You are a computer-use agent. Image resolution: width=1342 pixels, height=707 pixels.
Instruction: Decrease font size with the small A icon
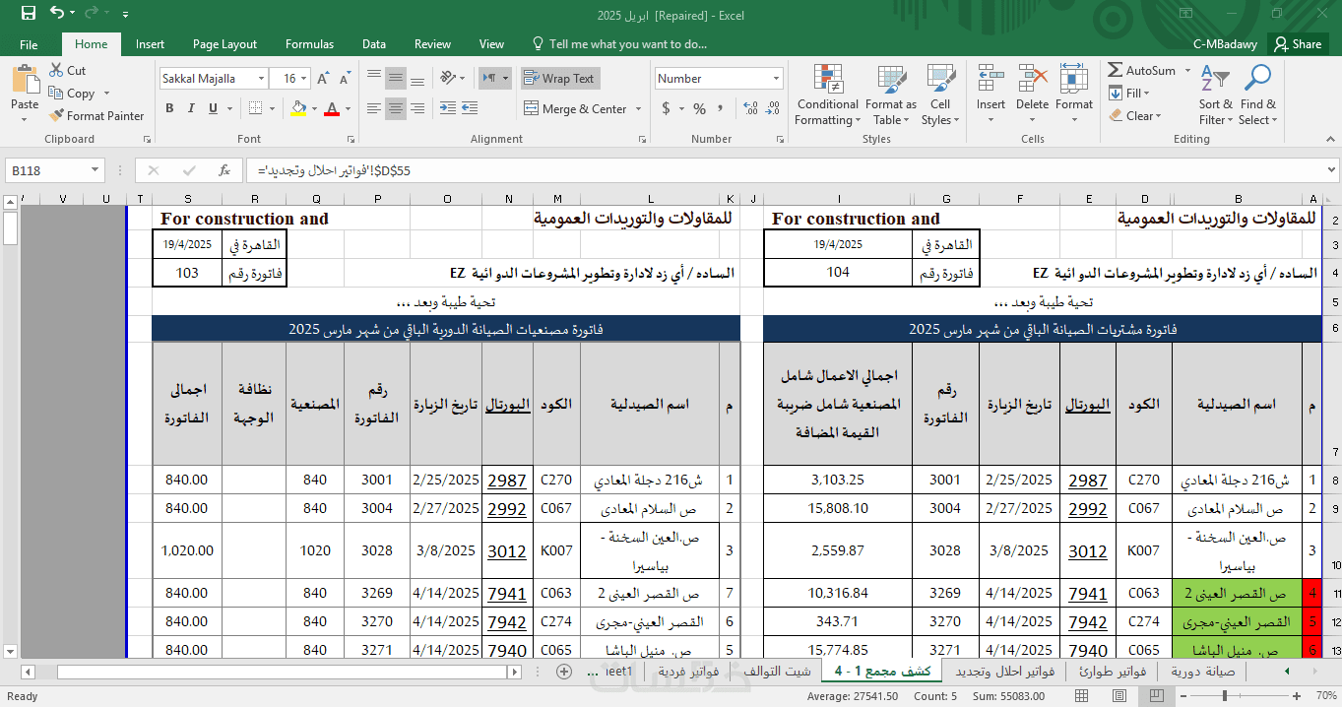coord(344,78)
